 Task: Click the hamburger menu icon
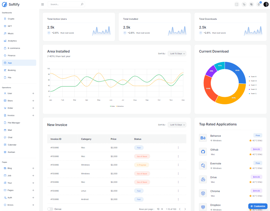coord(43,5)
